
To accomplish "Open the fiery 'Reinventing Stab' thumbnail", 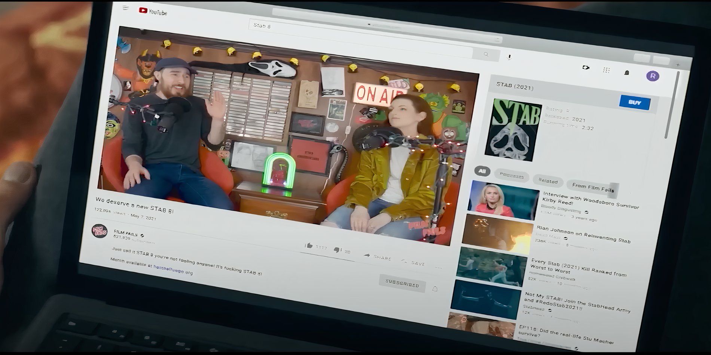I will [497, 234].
